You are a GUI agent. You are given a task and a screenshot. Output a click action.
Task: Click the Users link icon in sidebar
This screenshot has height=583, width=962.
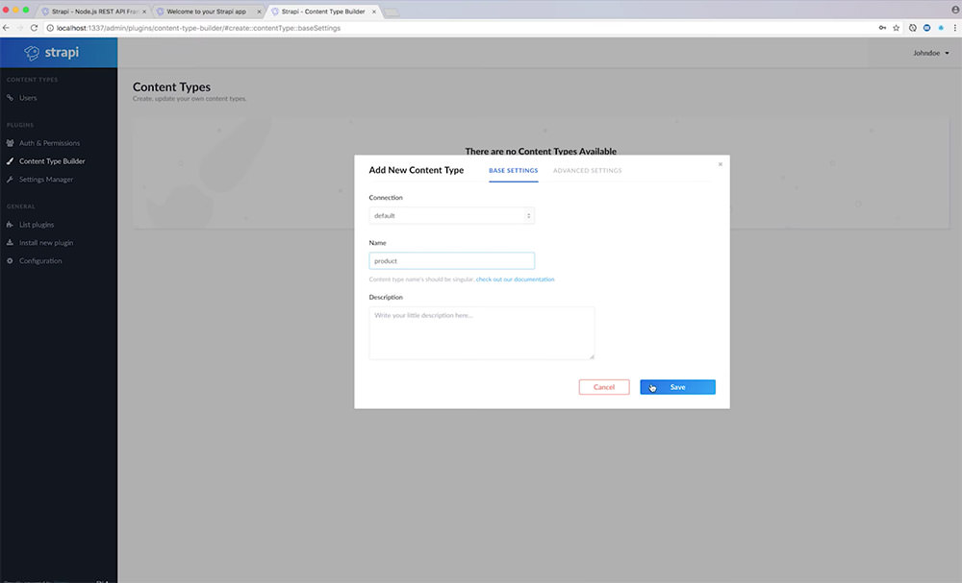click(x=10, y=98)
